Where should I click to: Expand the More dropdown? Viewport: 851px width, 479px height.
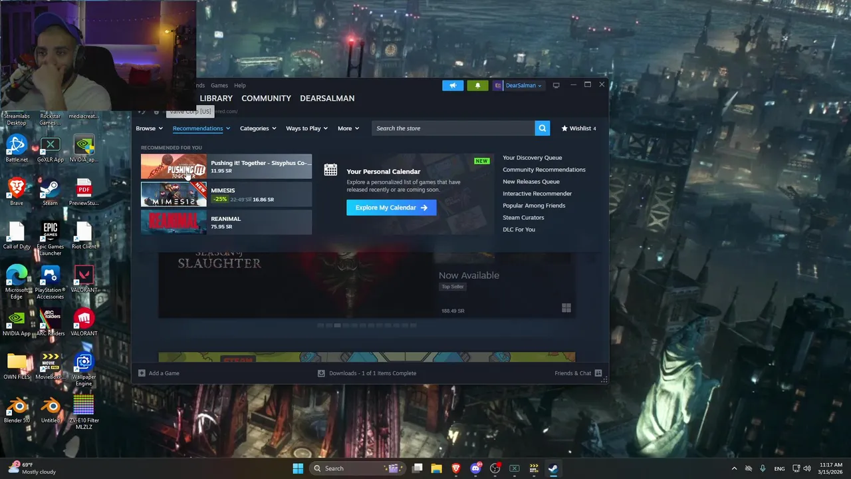[x=348, y=128]
